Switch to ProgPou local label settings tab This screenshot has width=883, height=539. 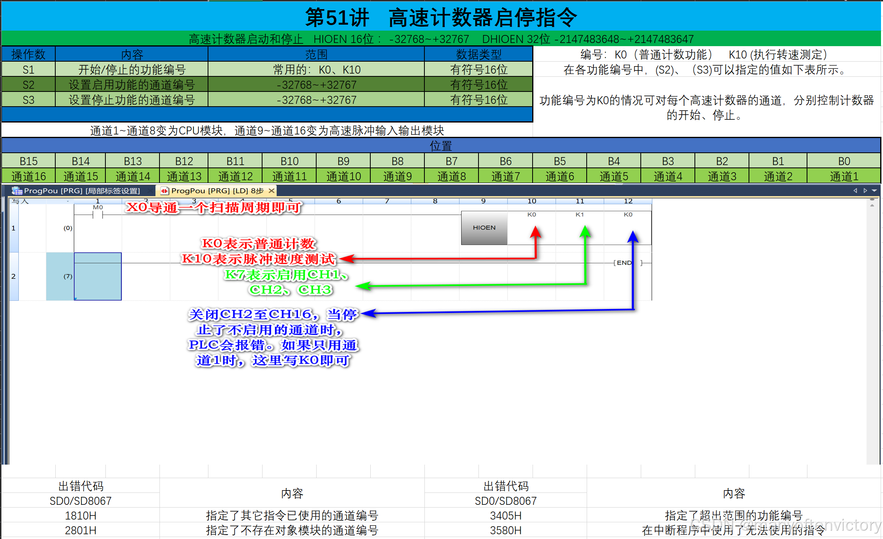pos(76,191)
